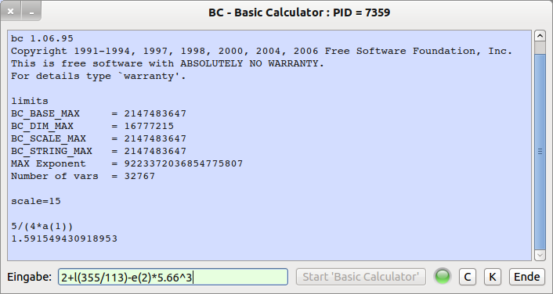Quit using the Ende button

point(527,277)
